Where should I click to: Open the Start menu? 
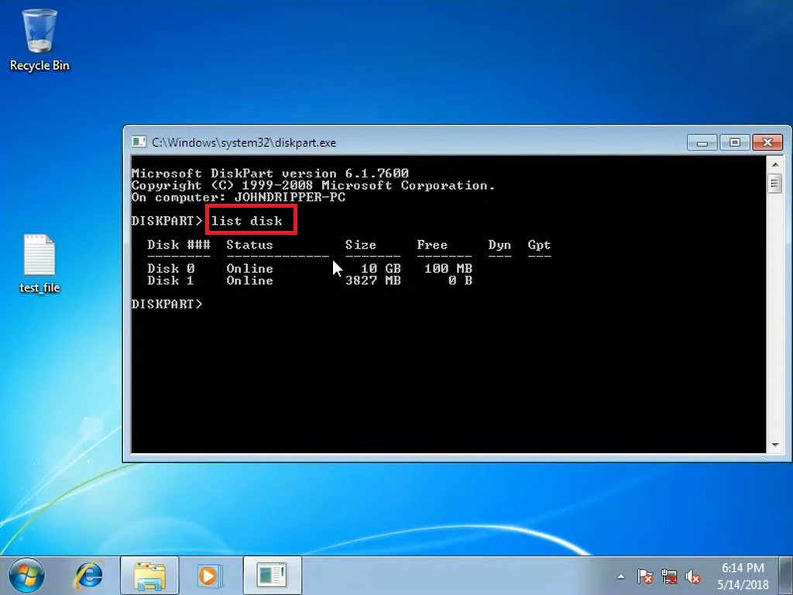(x=28, y=575)
